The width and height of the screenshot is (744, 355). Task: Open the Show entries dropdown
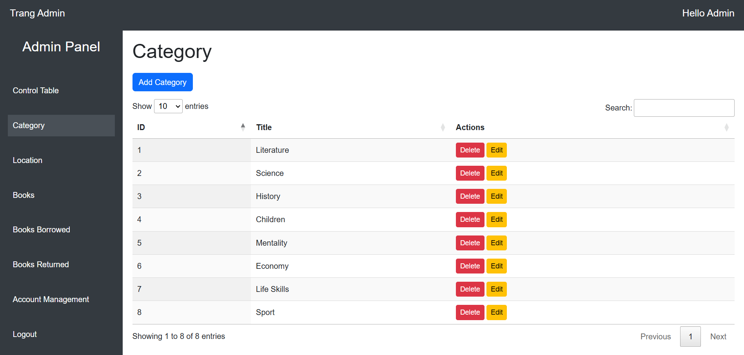click(168, 106)
